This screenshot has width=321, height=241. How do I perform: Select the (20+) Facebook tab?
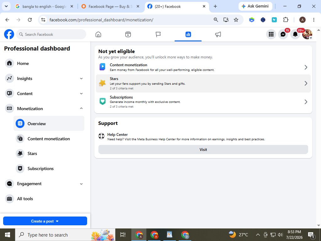click(x=177, y=7)
